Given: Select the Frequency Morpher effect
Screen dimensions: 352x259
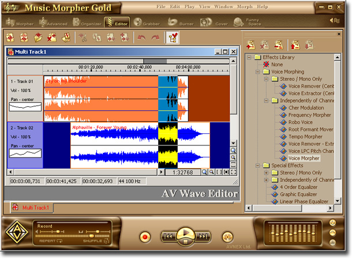Looking at the screenshot, I should click(309, 115).
